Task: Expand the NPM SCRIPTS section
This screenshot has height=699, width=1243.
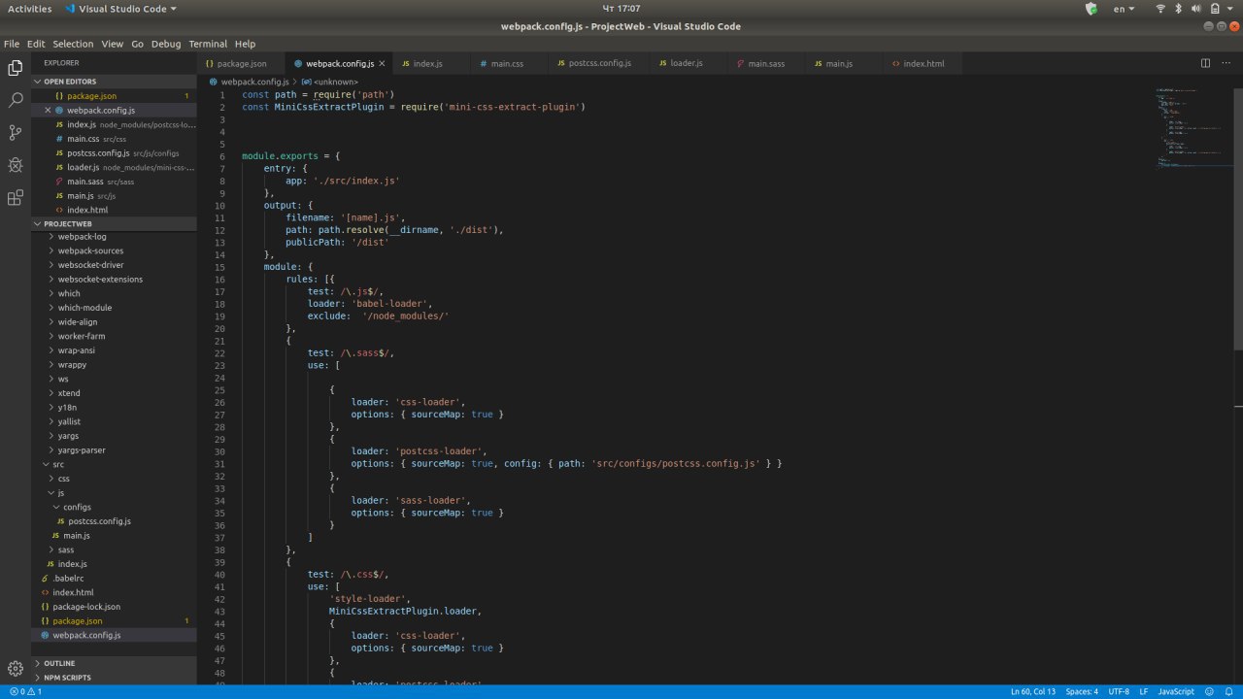Action: point(67,677)
